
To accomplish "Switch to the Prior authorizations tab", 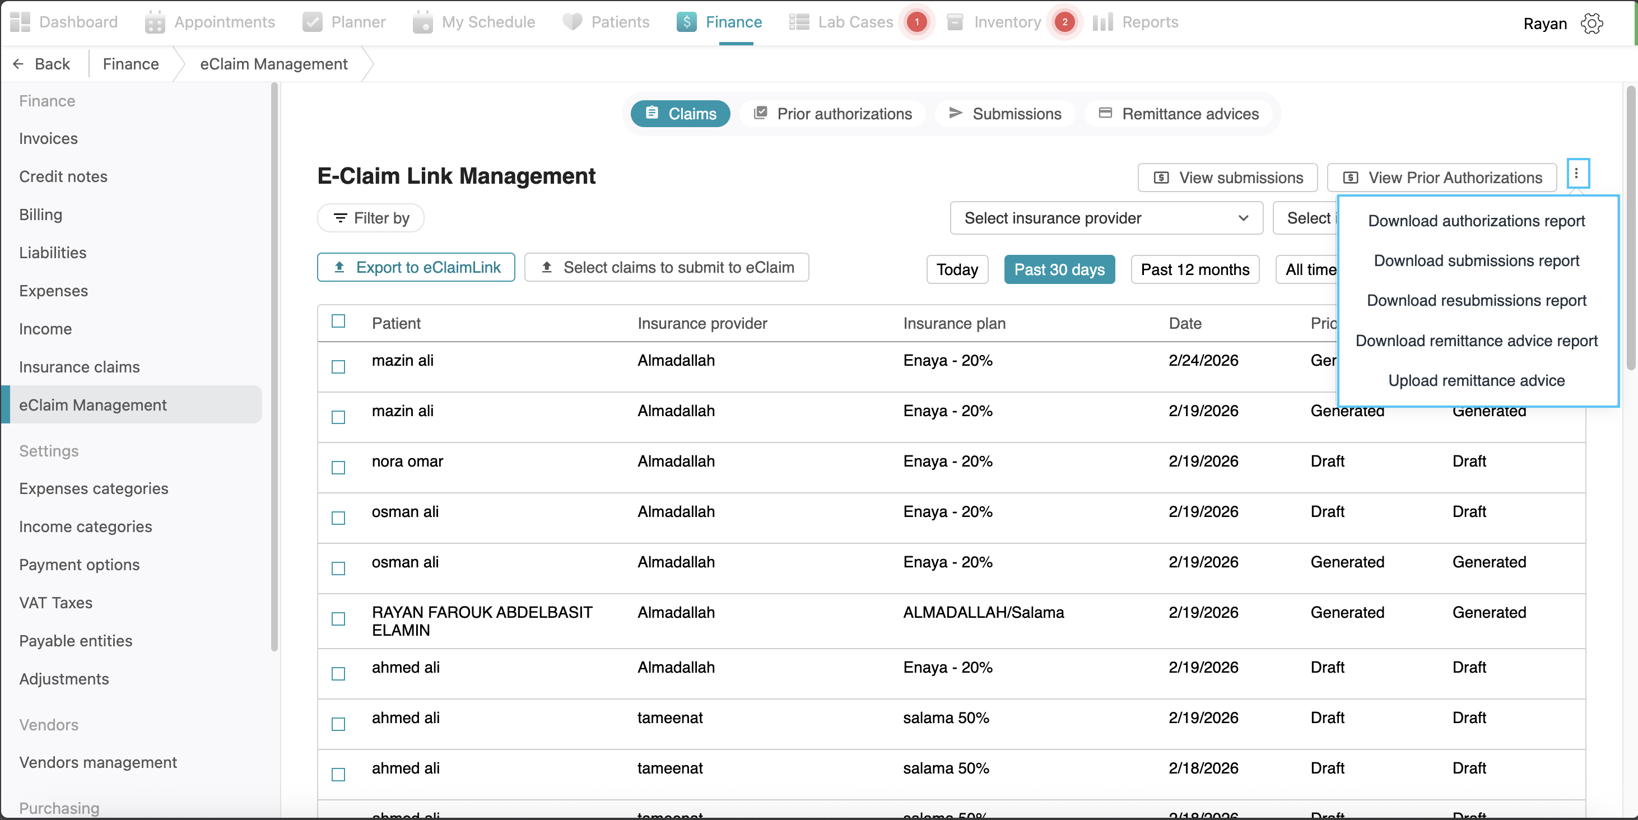I will point(832,114).
